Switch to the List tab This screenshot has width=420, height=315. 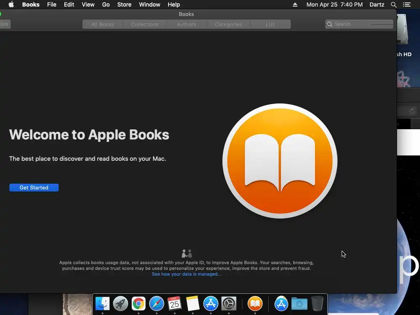(270, 24)
